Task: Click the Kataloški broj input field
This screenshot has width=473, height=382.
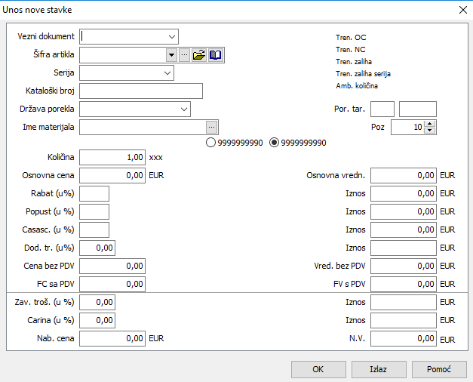Action: click(141, 91)
